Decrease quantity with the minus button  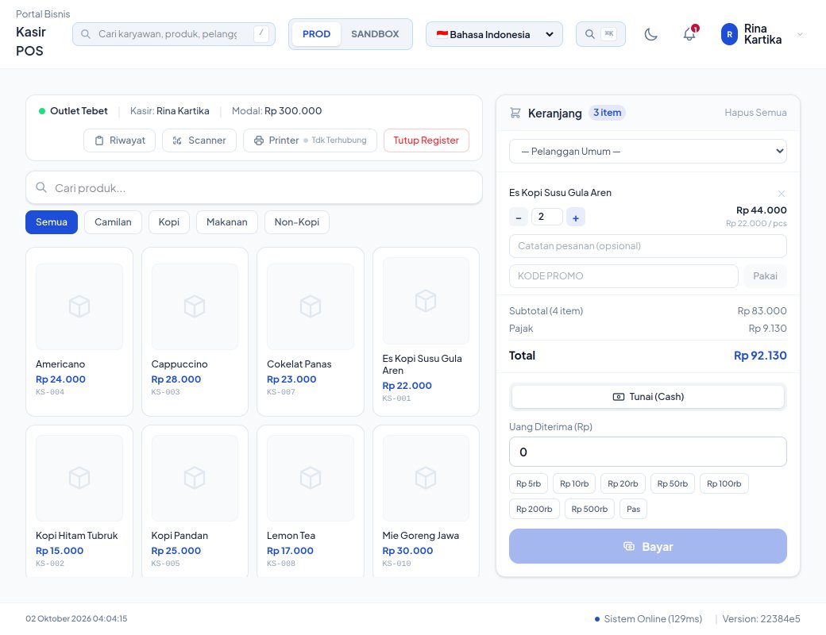pos(519,217)
